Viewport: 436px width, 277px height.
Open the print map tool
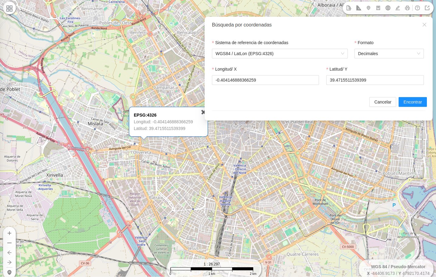click(407, 8)
